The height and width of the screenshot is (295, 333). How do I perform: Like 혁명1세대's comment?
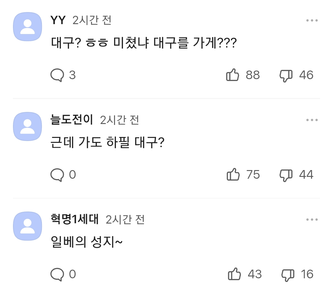click(x=234, y=274)
